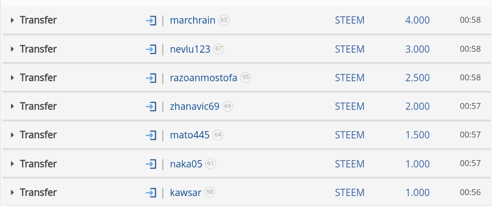Expand the kawsar transfer row arrow
Viewport: 492px width, 206px height.
point(12,192)
